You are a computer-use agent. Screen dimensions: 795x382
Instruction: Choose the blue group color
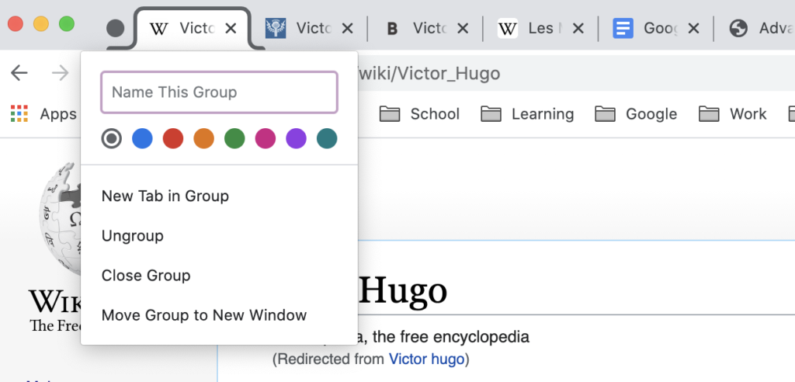tap(143, 138)
